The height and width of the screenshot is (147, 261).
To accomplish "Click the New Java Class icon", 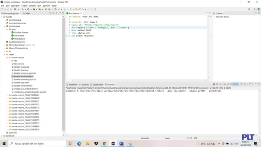I will pyautogui.click(x=49, y=9).
